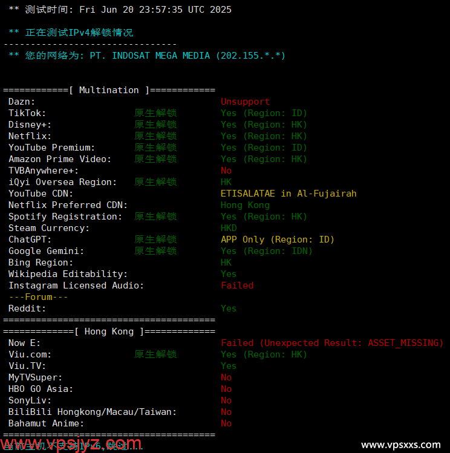Select the 'Viu.com:' label
This screenshot has height=453, width=450.
(x=30, y=354)
